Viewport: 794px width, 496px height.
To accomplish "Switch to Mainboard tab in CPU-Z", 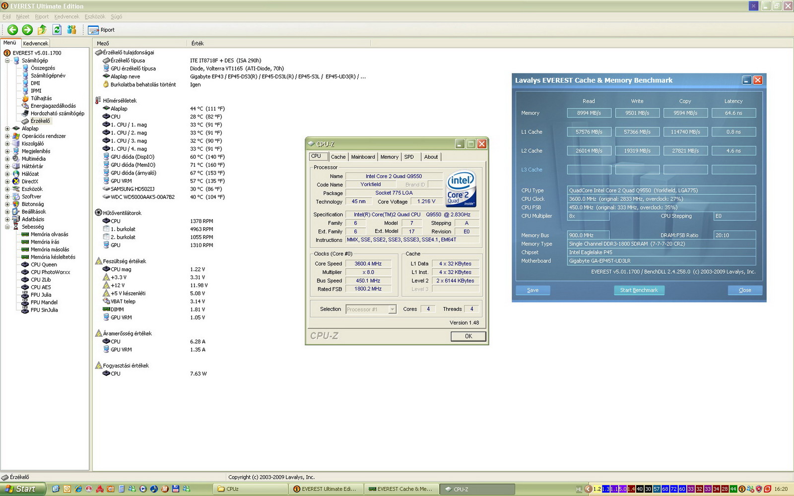I will 363,157.
